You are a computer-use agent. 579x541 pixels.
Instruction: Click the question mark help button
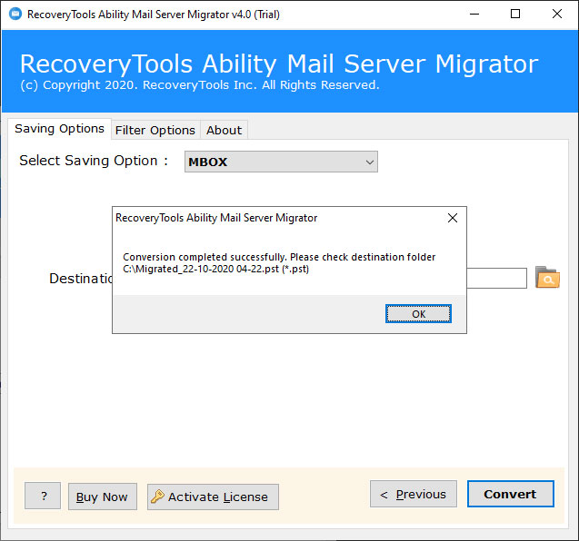tap(43, 496)
